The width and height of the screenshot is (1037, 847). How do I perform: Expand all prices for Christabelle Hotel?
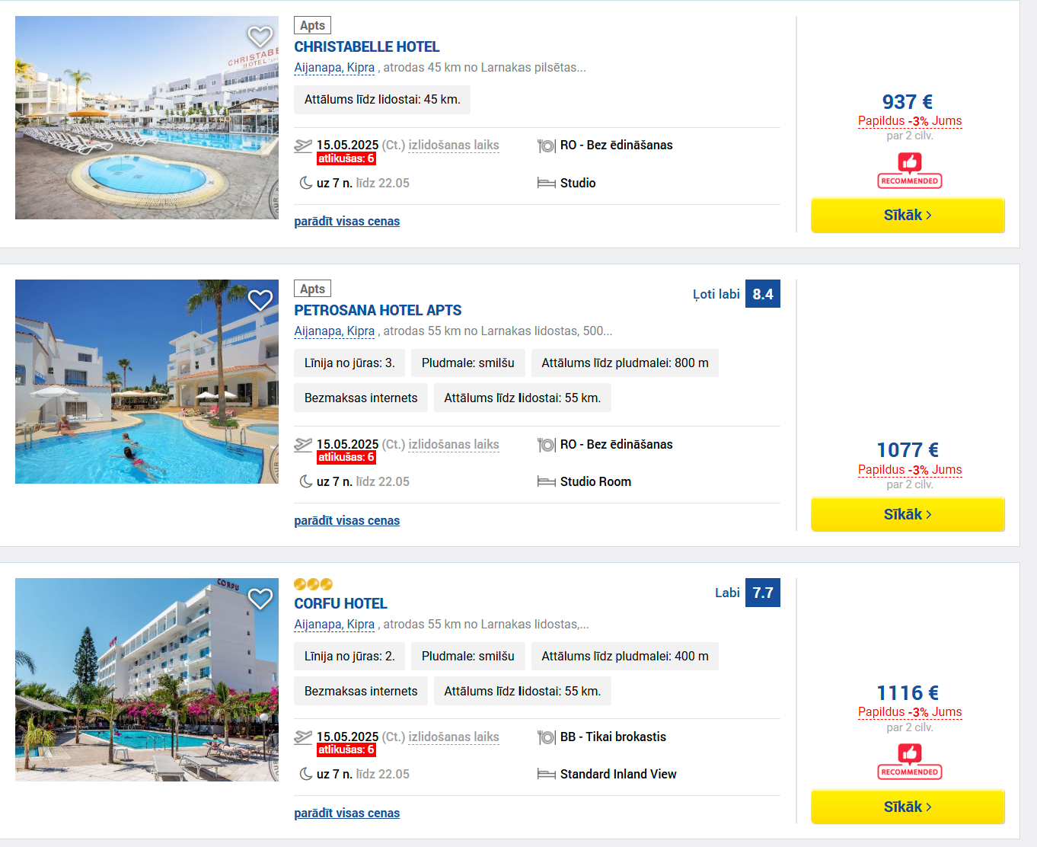(x=347, y=221)
